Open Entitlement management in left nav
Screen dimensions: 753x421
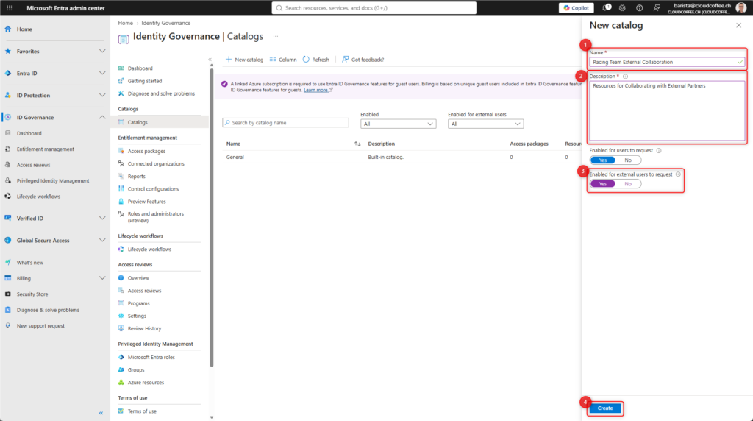(45, 149)
